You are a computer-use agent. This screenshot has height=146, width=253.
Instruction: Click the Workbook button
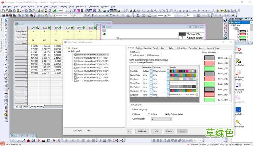coord(142,131)
